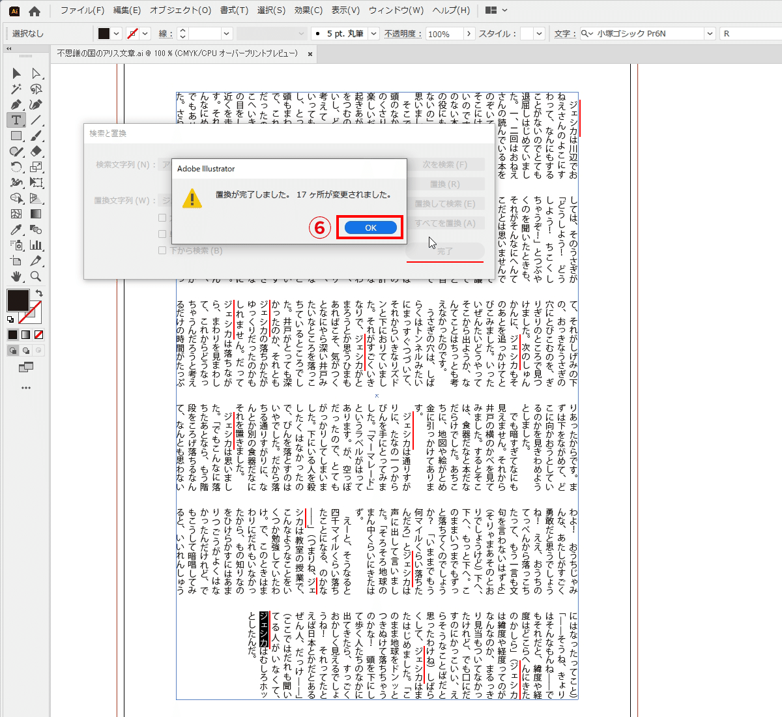Activate the Type tool
782x717 pixels.
pyautogui.click(x=16, y=120)
